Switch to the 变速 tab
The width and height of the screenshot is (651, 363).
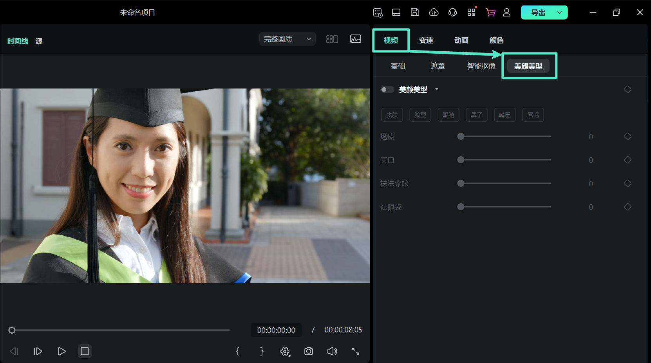tap(426, 40)
